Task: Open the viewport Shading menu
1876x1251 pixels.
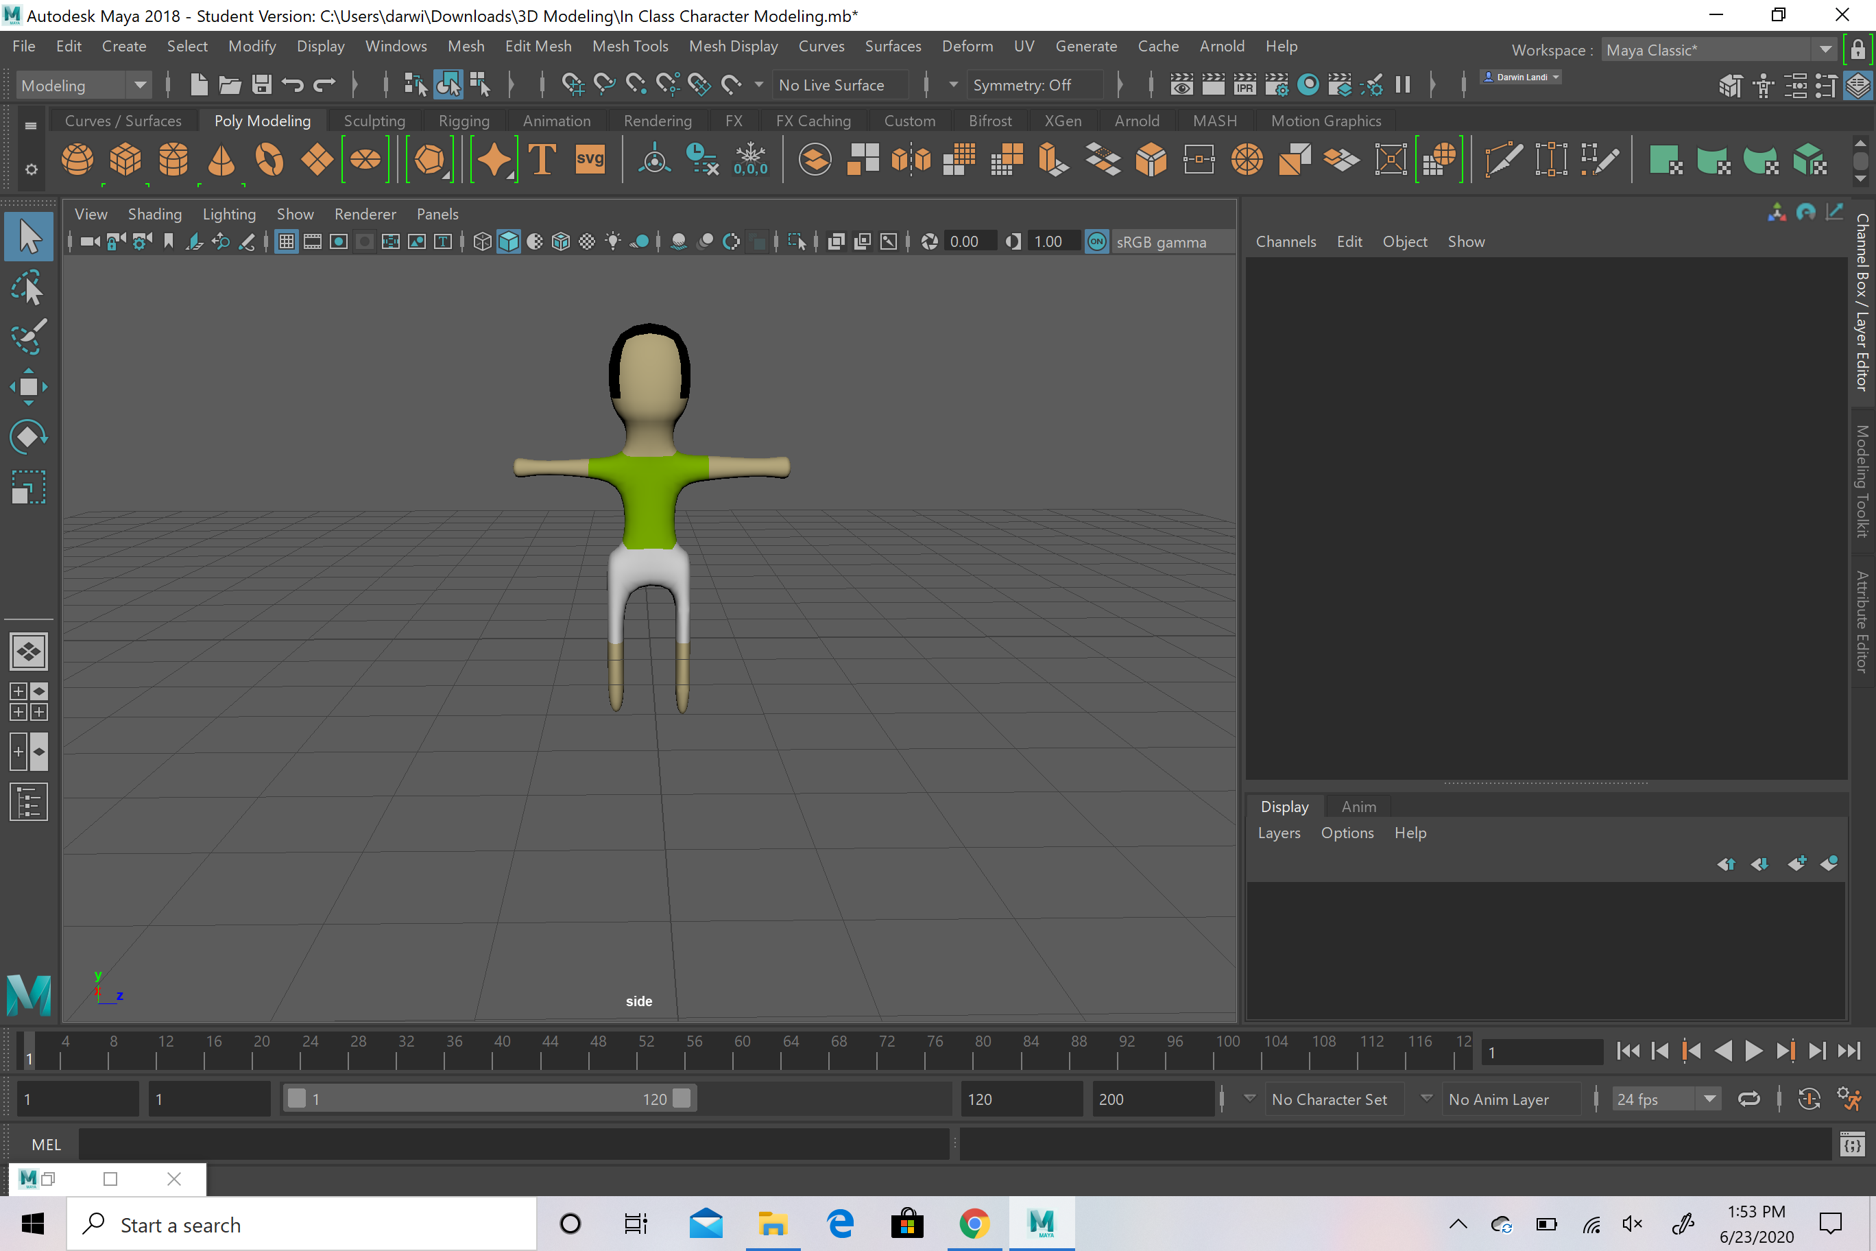Action: tap(155, 214)
